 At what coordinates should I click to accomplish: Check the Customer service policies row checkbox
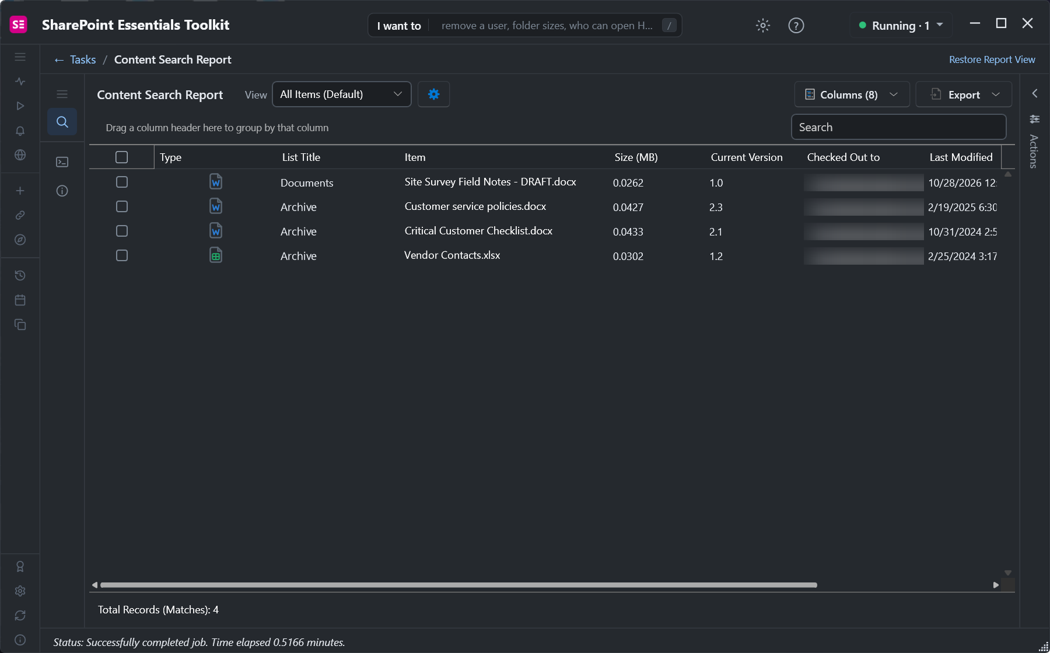point(121,206)
